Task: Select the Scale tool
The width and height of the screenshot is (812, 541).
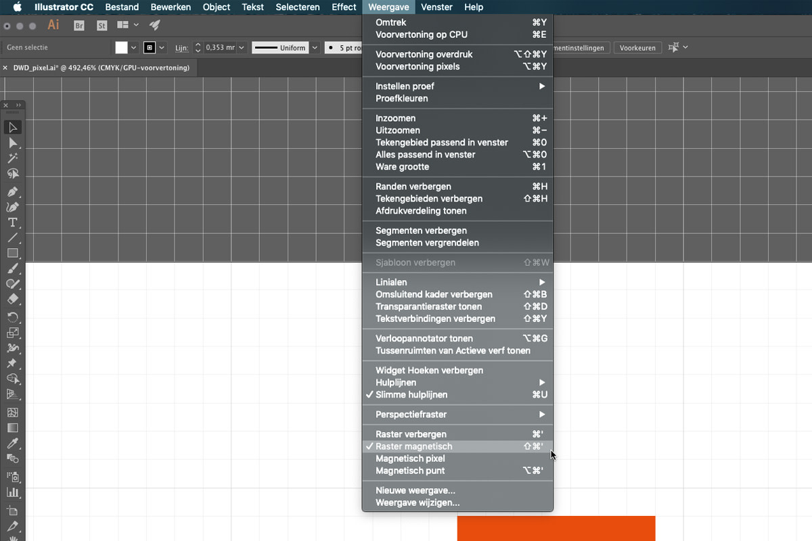Action: click(x=12, y=333)
